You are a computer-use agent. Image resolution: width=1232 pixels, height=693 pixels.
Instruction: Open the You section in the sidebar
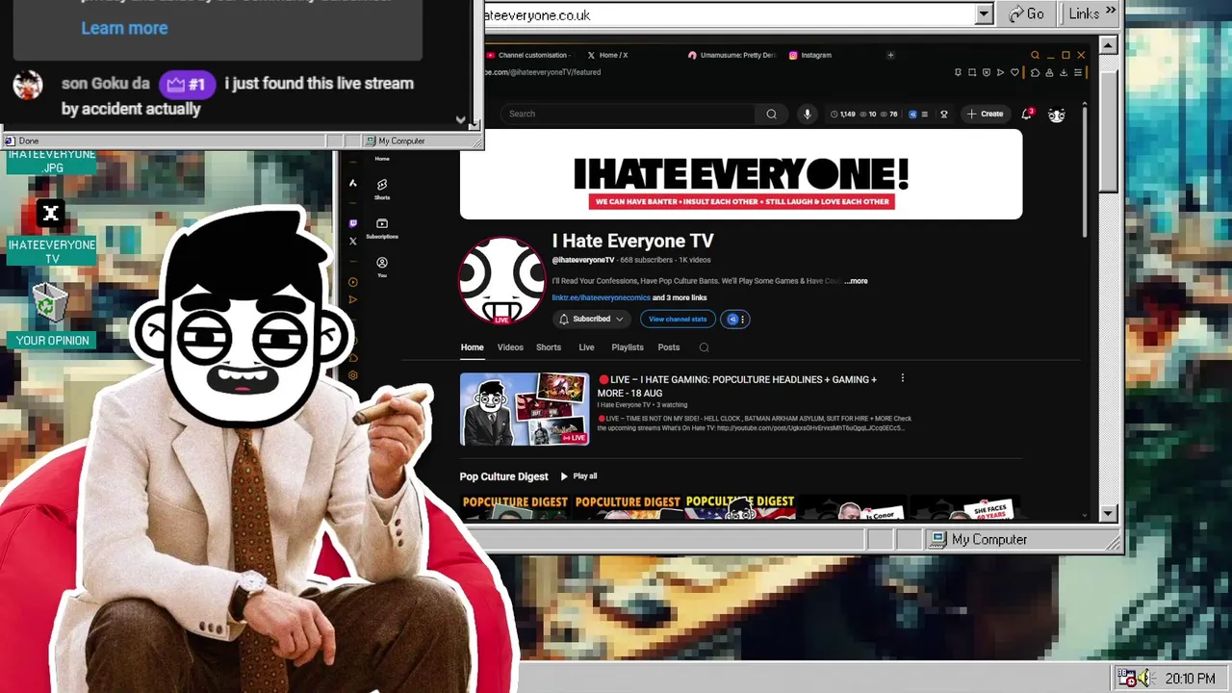[x=382, y=267]
